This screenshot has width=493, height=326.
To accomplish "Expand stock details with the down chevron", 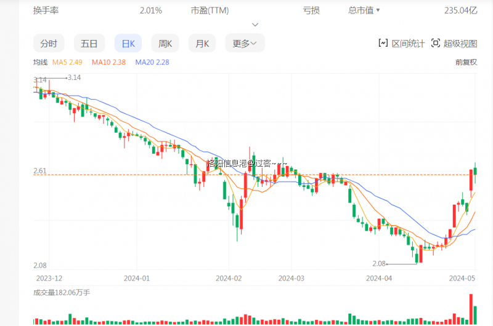I will click(255, 25).
